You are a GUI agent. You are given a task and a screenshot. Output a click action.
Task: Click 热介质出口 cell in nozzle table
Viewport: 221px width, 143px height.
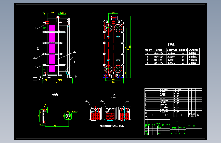(193, 56)
